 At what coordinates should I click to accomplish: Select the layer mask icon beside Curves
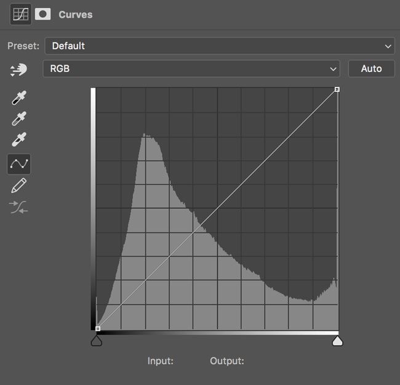(42, 14)
